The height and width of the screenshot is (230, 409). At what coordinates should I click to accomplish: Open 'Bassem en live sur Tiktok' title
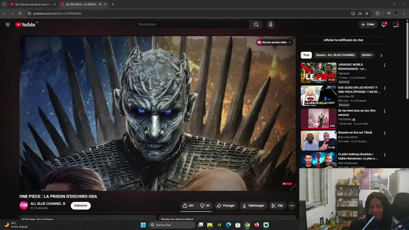point(355,133)
